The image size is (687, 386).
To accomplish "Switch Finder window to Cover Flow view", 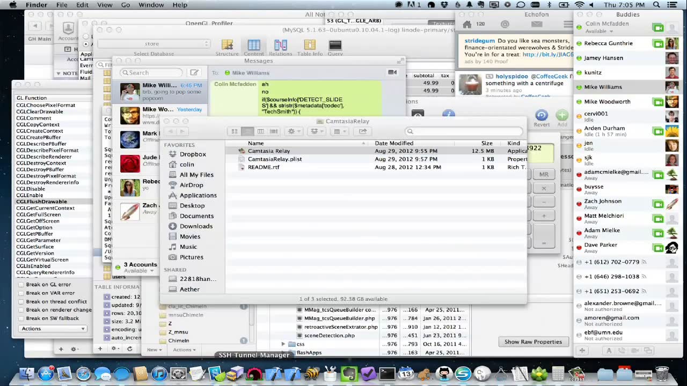I will 274,131.
